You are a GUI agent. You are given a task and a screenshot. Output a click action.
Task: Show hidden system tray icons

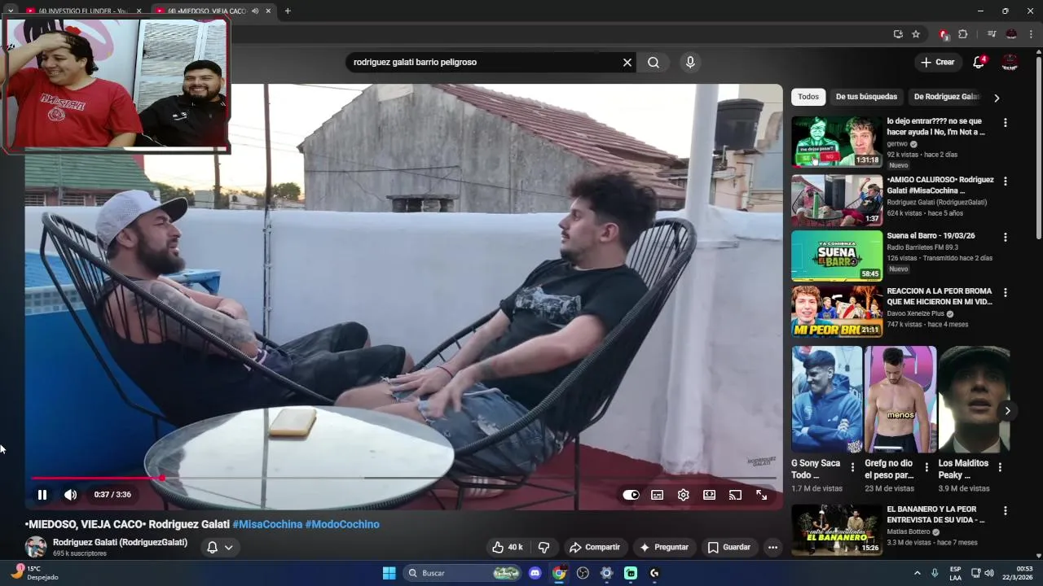tap(917, 573)
